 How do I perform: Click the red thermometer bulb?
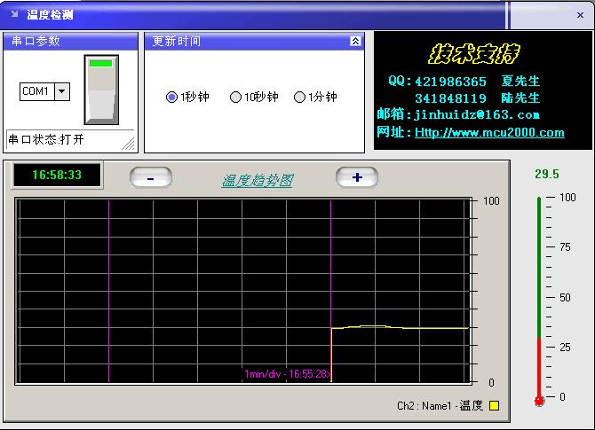pyautogui.click(x=539, y=400)
